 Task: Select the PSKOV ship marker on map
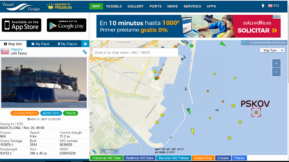(x=256, y=113)
